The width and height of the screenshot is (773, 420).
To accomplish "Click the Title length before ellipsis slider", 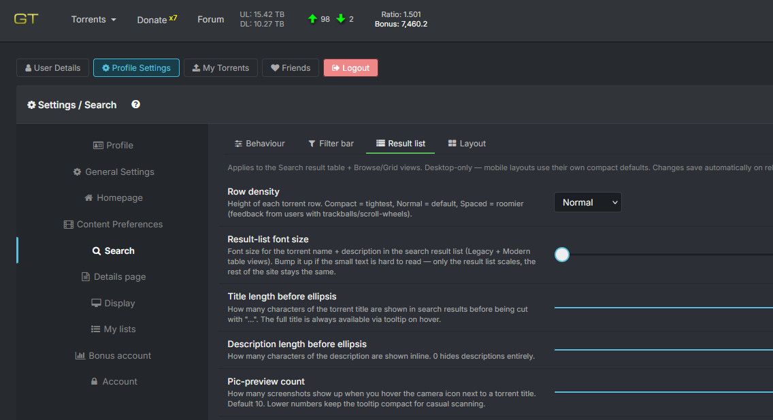I will tap(663, 308).
